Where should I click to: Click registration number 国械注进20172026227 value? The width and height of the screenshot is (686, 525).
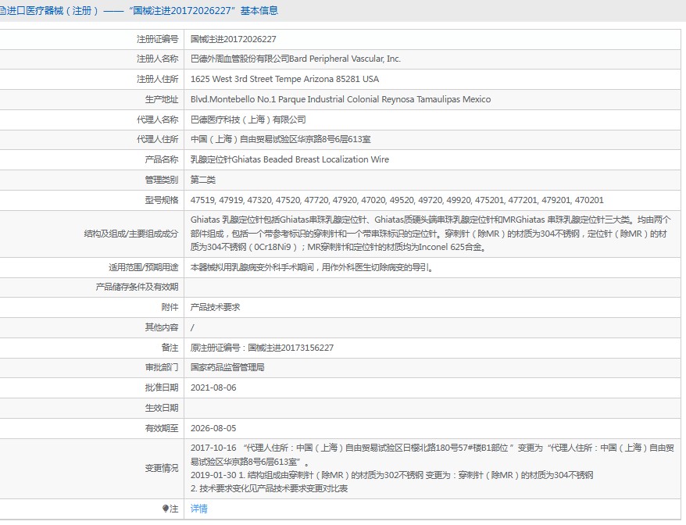pyautogui.click(x=233, y=39)
